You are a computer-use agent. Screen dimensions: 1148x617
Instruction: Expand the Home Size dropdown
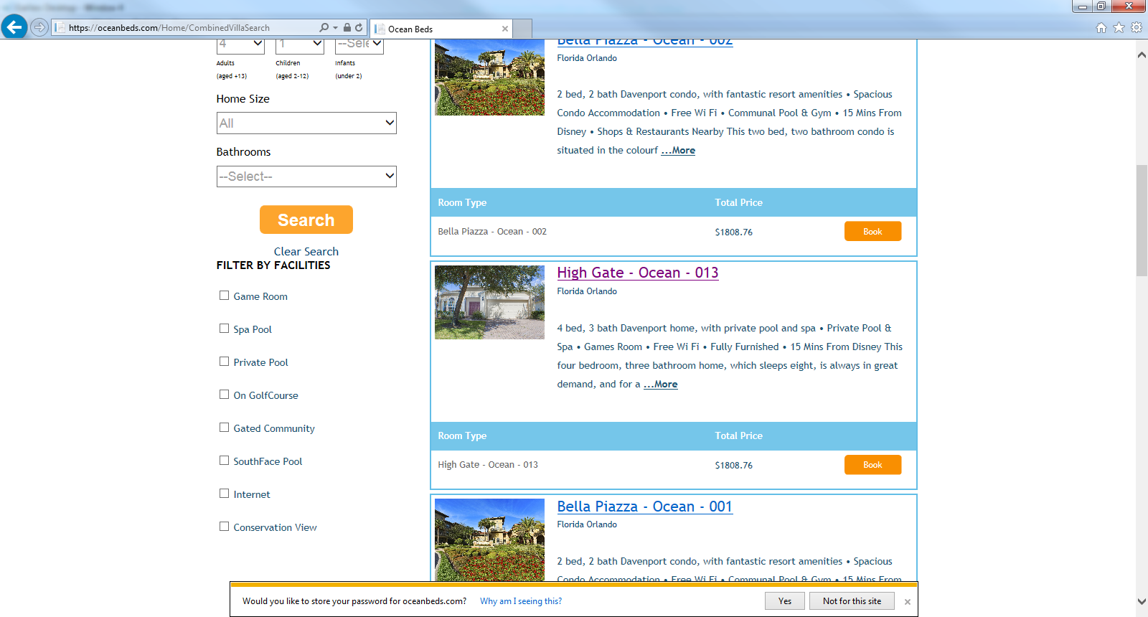point(306,123)
